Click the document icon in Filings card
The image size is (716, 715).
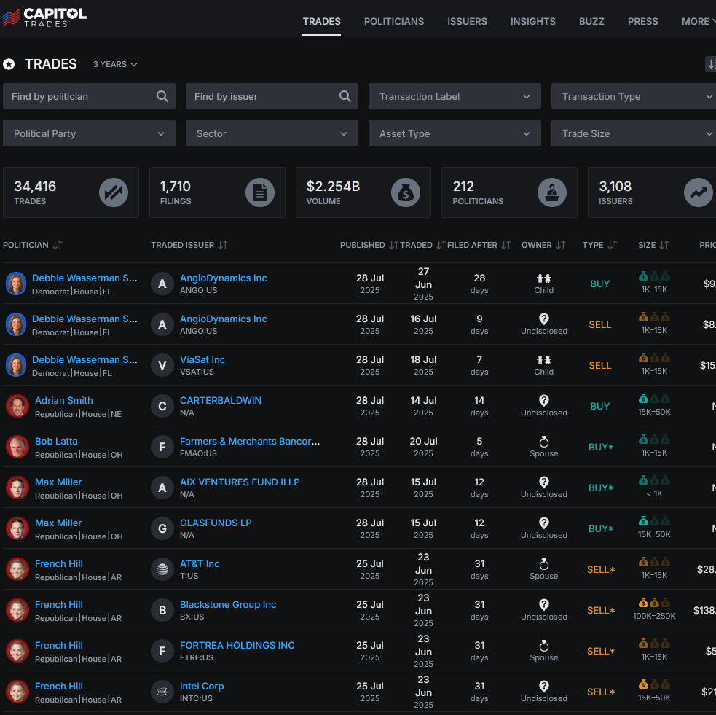pos(260,192)
